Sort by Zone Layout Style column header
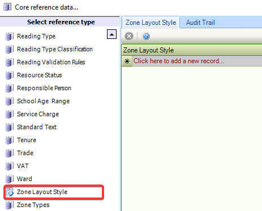The width and height of the screenshot is (262, 211). pyautogui.click(x=192, y=50)
